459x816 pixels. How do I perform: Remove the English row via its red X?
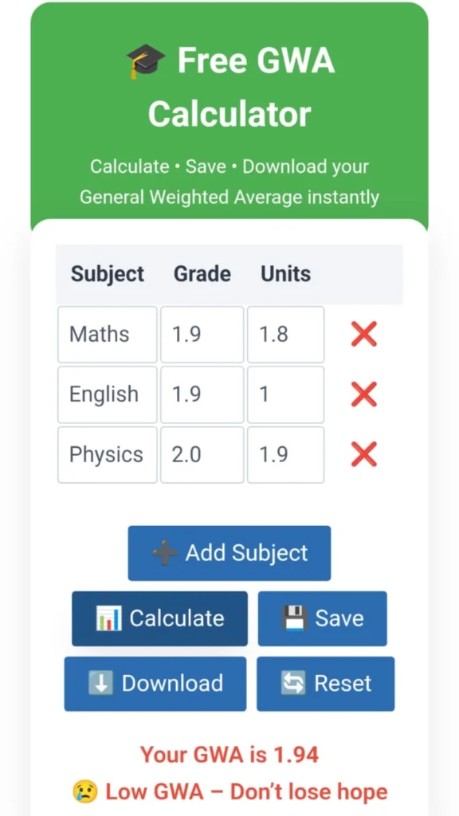pyautogui.click(x=363, y=394)
